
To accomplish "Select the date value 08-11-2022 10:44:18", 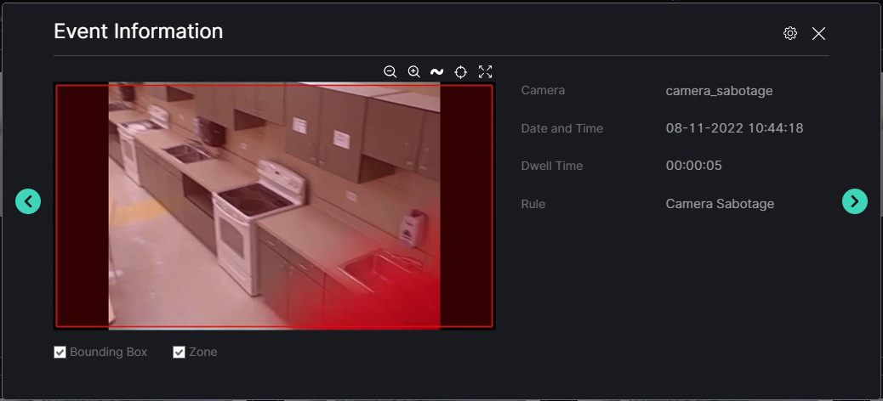I will (734, 128).
